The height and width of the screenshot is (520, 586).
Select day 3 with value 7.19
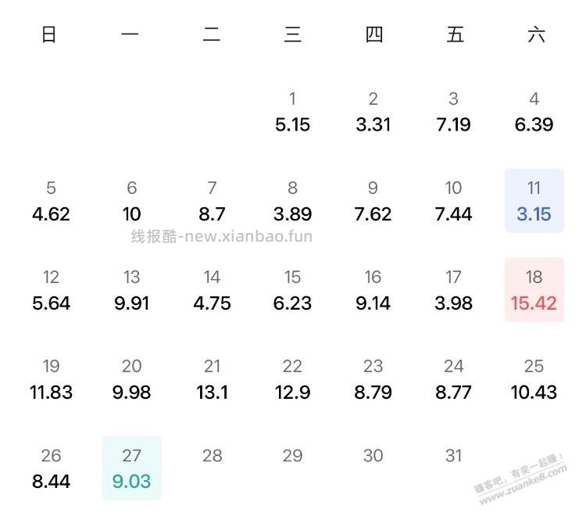pyautogui.click(x=453, y=112)
